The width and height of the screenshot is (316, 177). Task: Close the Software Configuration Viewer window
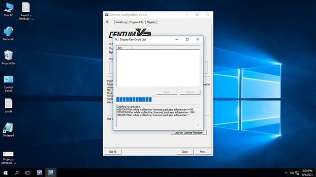point(208,15)
